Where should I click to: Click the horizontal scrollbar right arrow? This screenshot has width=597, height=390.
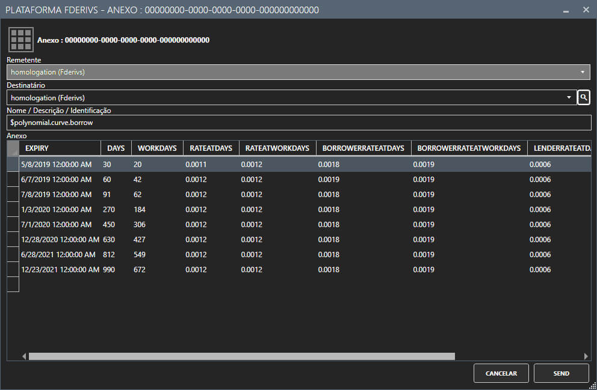coord(586,356)
